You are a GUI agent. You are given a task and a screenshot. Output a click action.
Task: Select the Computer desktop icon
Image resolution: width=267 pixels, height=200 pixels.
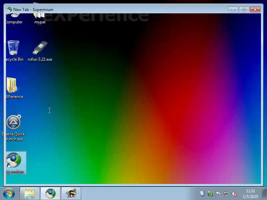click(14, 15)
